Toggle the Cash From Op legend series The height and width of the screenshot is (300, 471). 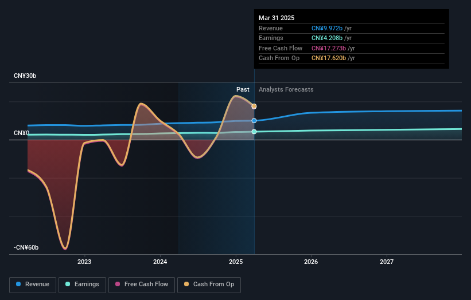tap(209, 285)
